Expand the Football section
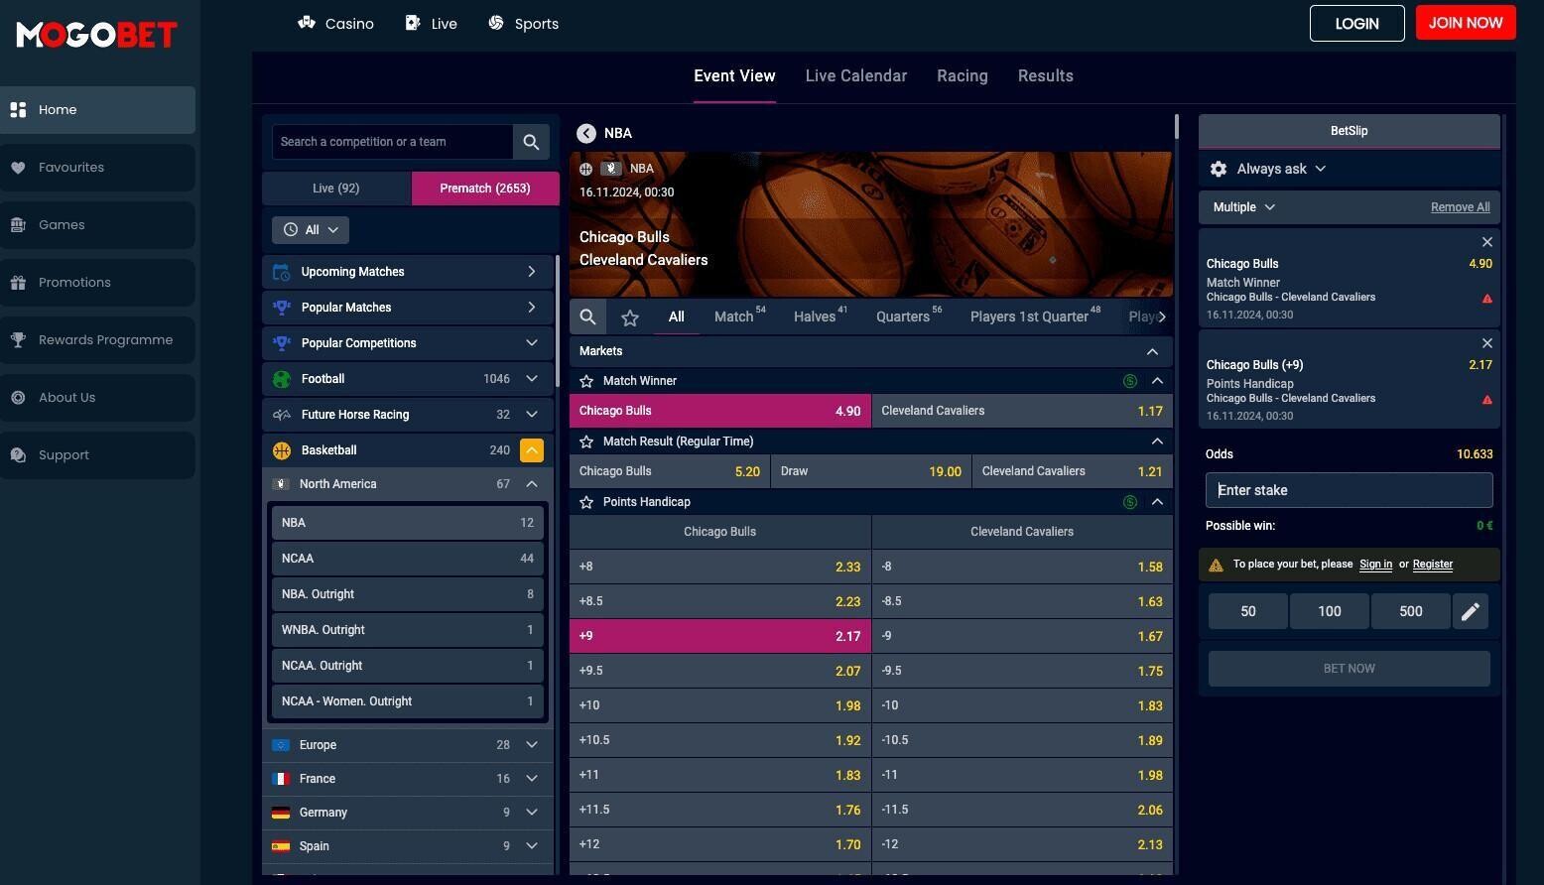 coord(532,379)
